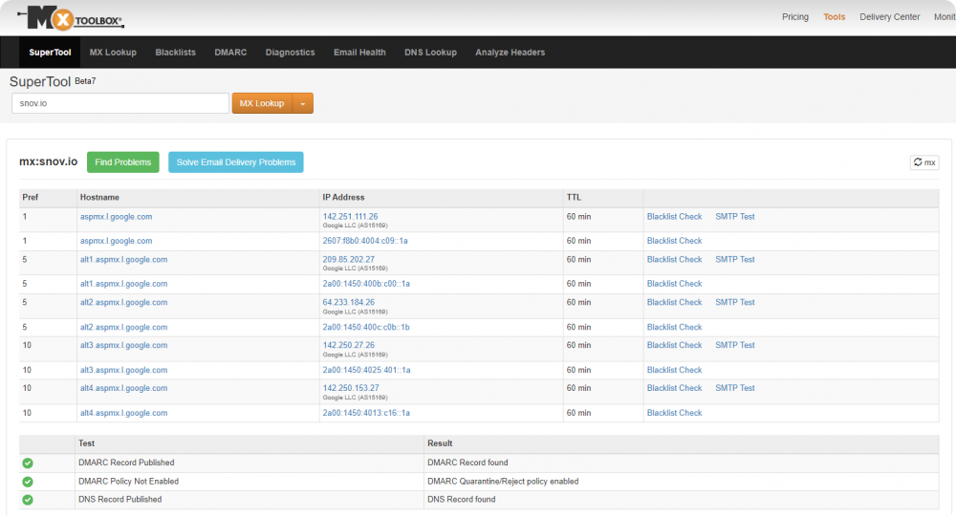Screen dimensions: 956x517
Task: Open the MX Lookup dropdown arrow
Action: [x=303, y=103]
